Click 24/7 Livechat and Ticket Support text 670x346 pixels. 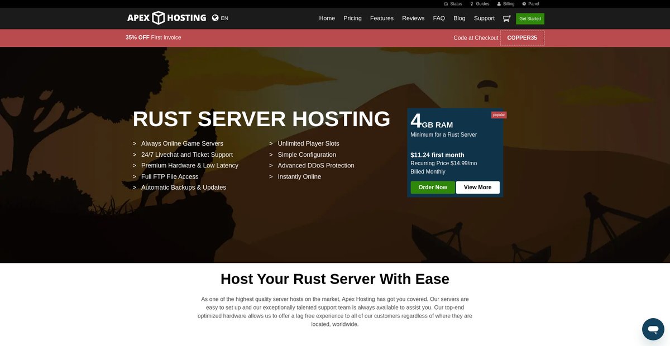click(x=187, y=155)
